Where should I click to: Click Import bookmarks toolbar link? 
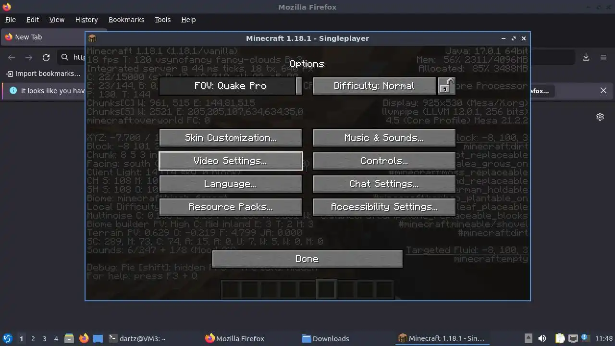click(x=43, y=74)
